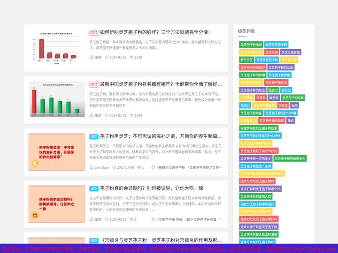
Task: Select the purple tag 破壁率
Action: click(274, 98)
